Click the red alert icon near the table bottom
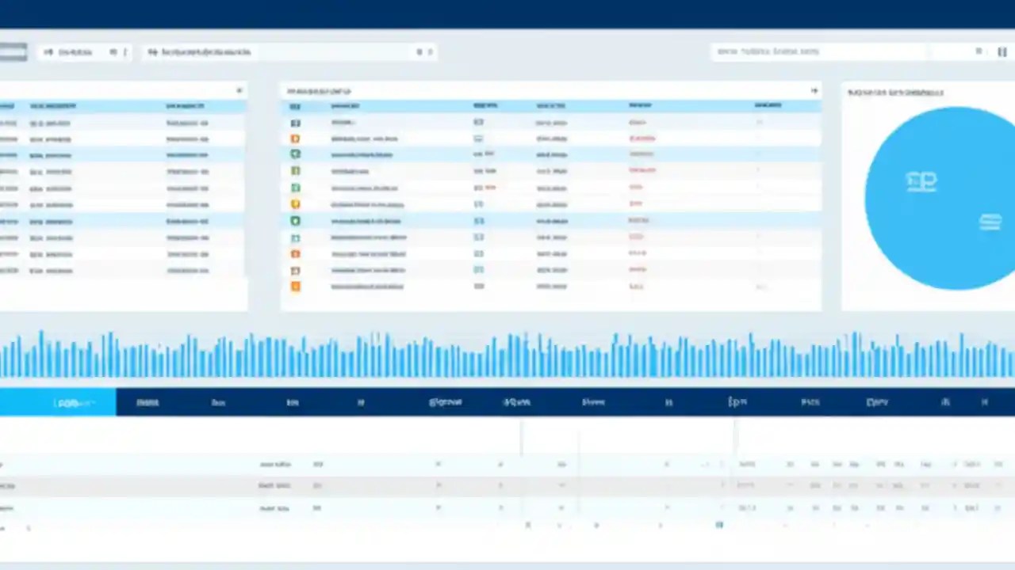 coord(295,253)
